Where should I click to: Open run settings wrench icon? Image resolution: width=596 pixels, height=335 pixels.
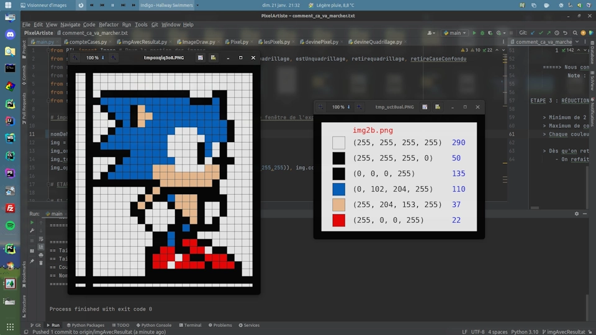click(x=32, y=231)
